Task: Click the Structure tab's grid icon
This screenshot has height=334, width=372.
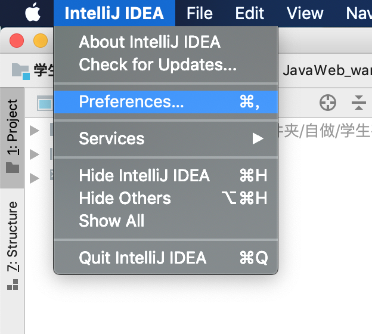Action: pos(13,285)
